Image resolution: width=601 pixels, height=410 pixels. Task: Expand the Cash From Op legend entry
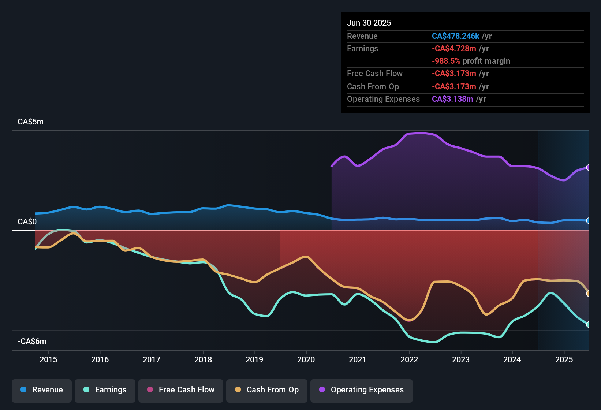coord(266,390)
